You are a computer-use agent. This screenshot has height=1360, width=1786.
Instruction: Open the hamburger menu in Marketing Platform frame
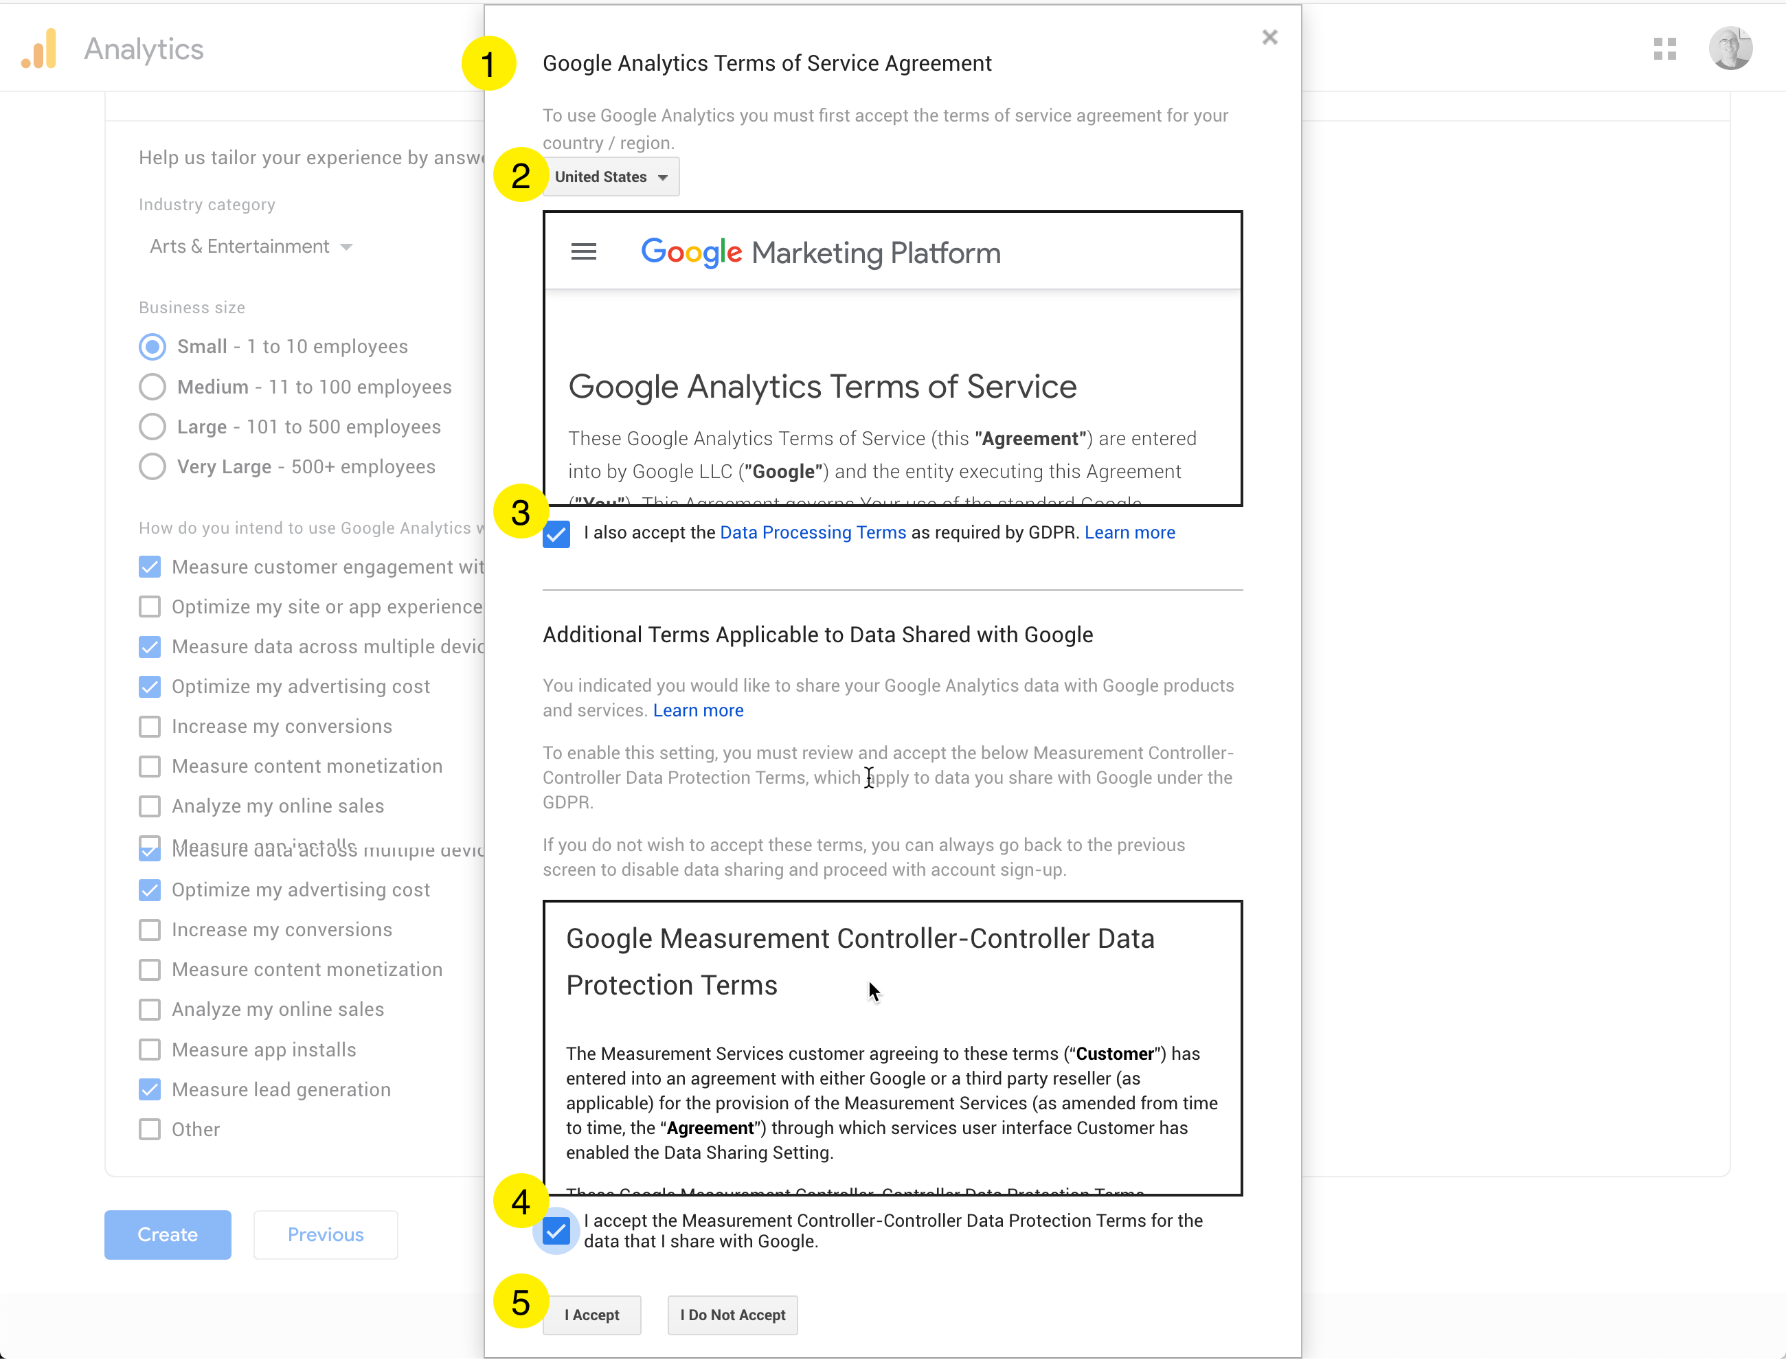(x=584, y=253)
